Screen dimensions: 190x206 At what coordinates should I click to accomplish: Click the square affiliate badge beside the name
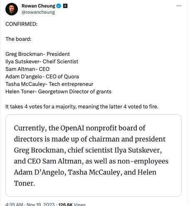click(x=65, y=6)
